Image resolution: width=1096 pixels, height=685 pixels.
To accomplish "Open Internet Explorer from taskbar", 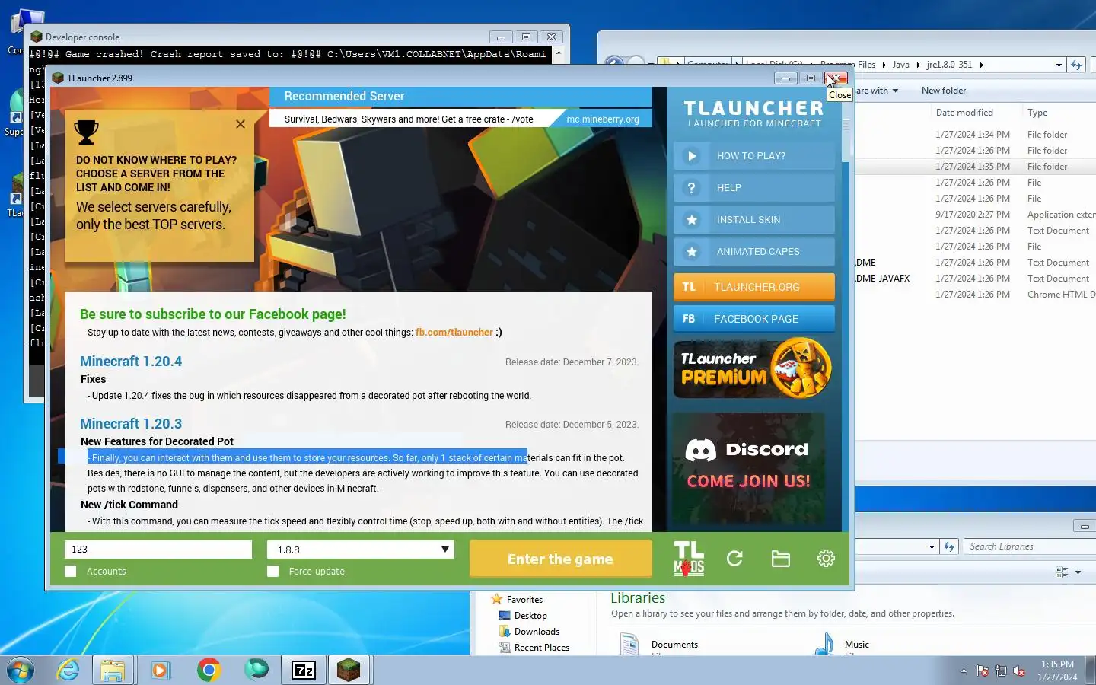I will click(x=68, y=670).
